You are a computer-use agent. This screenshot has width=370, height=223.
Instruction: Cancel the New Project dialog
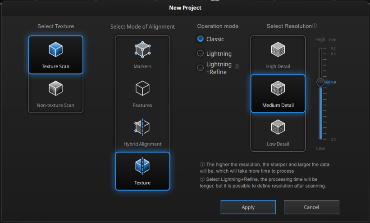point(311,207)
